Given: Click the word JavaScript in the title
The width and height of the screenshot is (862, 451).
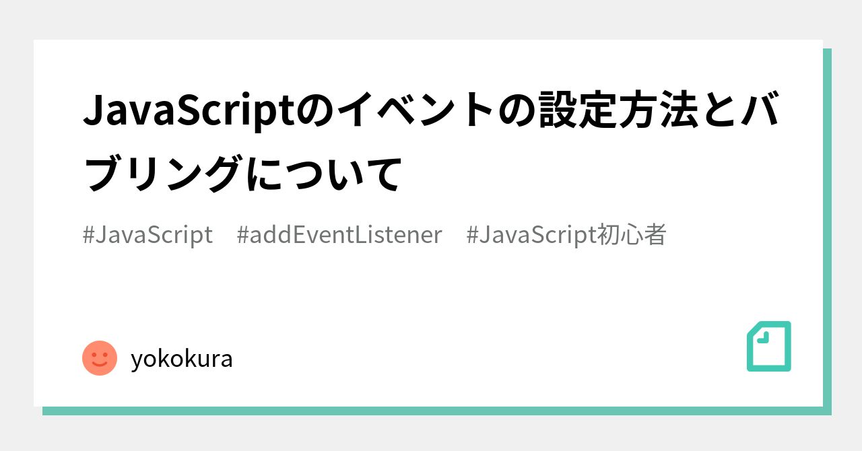Looking at the screenshot, I should (x=189, y=110).
